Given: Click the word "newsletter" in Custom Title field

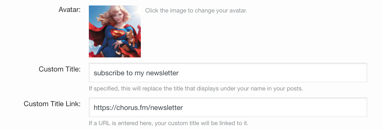Looking at the screenshot, I should pos(162,73).
